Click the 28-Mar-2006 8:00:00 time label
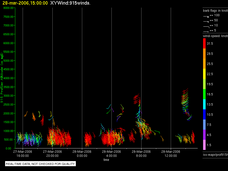The height and width of the screenshot is (171, 228). (141, 153)
